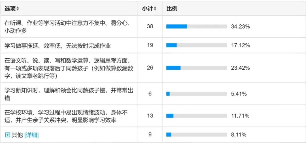
Task: Click the 选项 column header text
Action: (x=10, y=8)
